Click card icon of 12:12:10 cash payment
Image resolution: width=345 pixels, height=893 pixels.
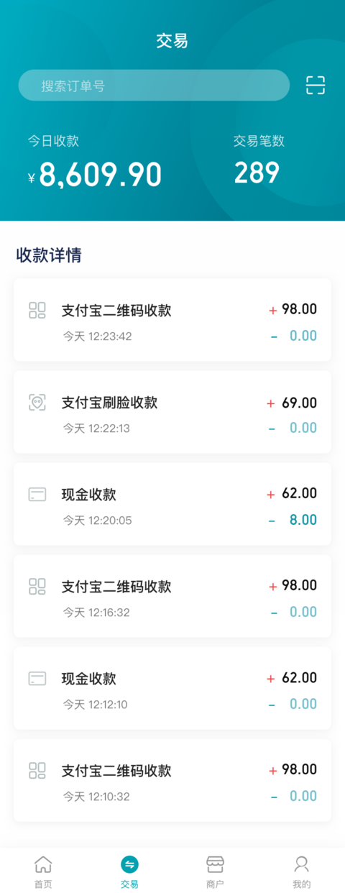[x=37, y=679]
